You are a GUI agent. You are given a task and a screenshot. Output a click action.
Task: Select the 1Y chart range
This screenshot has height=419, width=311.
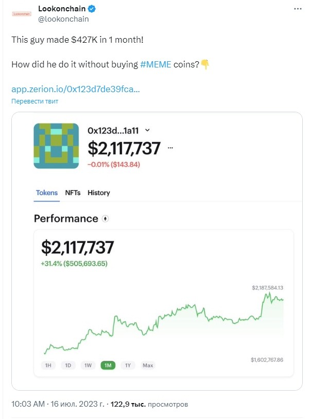pyautogui.click(x=128, y=365)
